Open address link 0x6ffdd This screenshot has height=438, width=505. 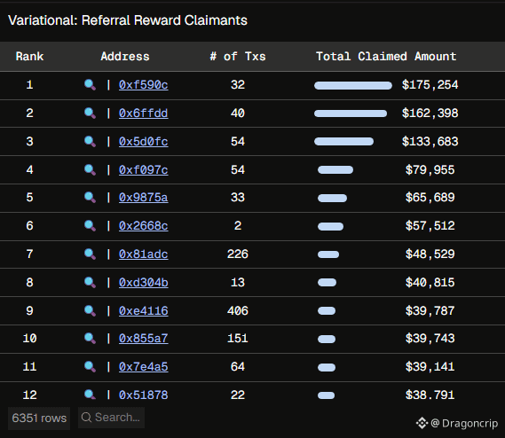143,113
